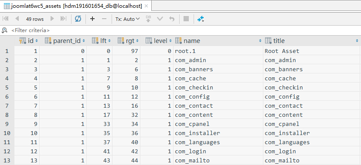361x165 pixels.
Task: Select rgt value 97 cell
Action: tap(126, 51)
